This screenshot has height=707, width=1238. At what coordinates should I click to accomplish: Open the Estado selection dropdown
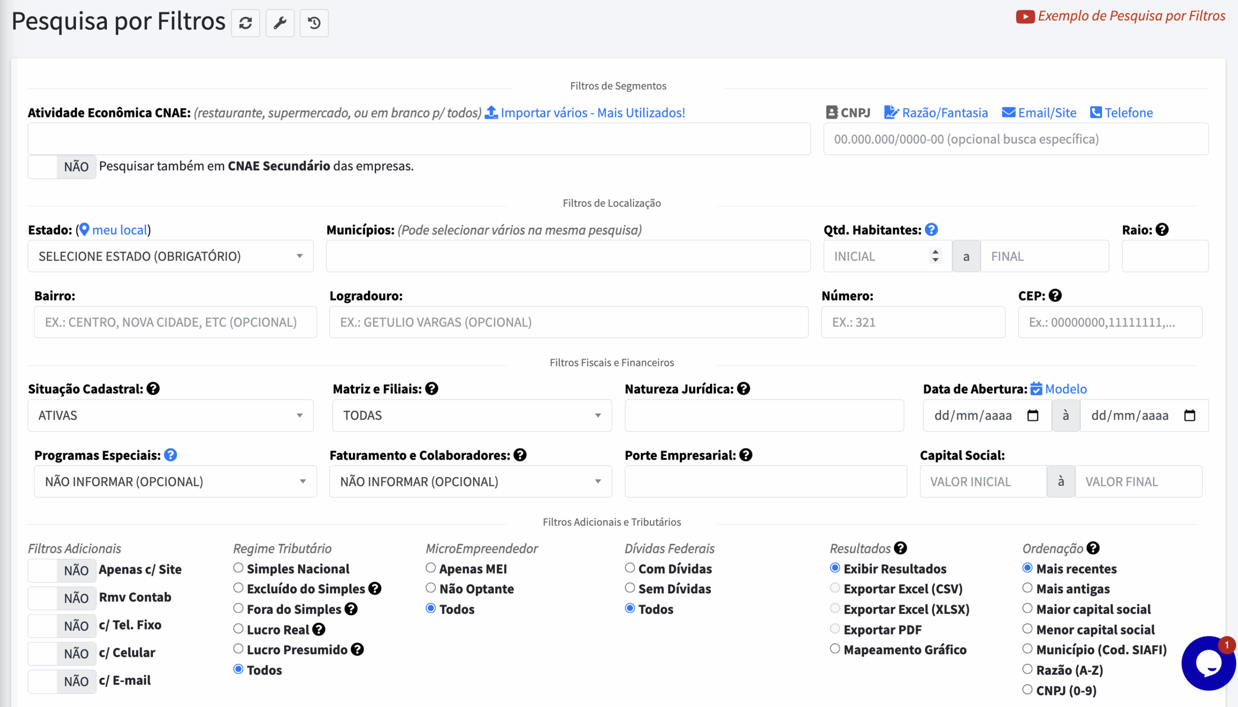170,256
